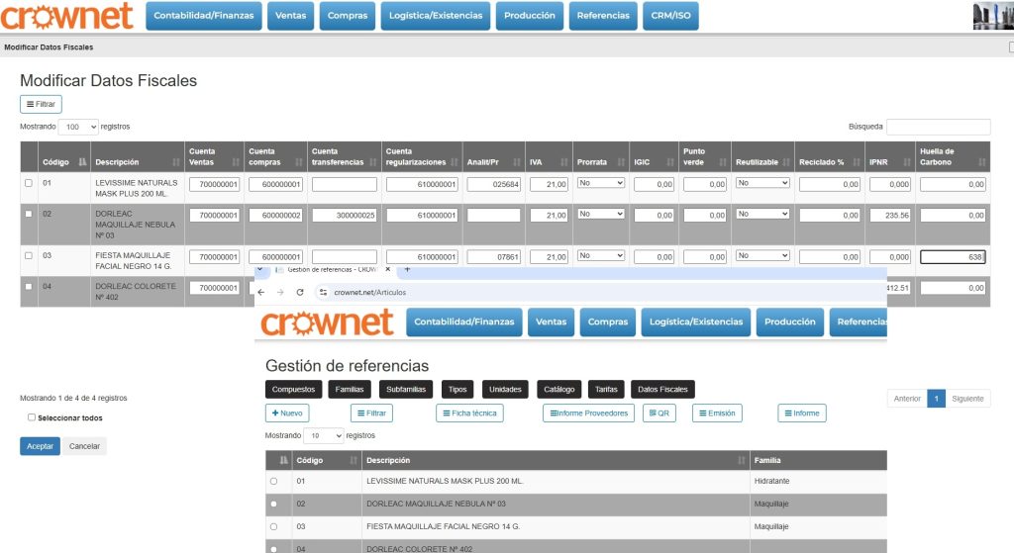
Task: Go to Anterior page
Action: [907, 399]
